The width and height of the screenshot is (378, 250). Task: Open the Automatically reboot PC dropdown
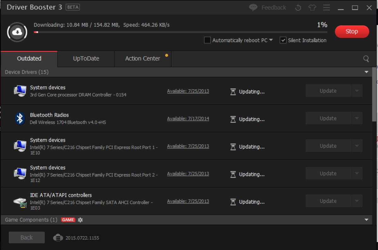click(272, 40)
